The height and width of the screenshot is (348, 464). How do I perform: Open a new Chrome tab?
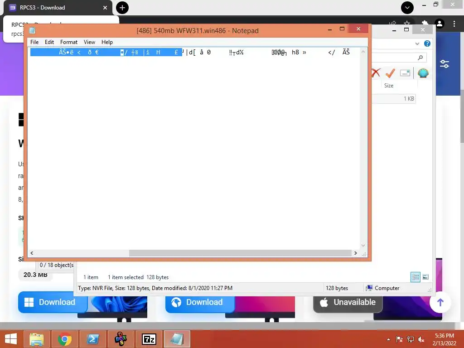[122, 8]
